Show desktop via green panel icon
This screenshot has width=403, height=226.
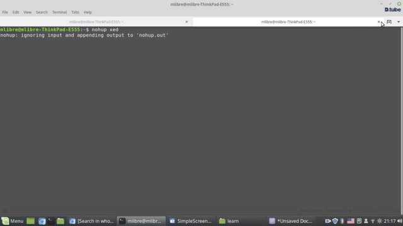coord(31,221)
